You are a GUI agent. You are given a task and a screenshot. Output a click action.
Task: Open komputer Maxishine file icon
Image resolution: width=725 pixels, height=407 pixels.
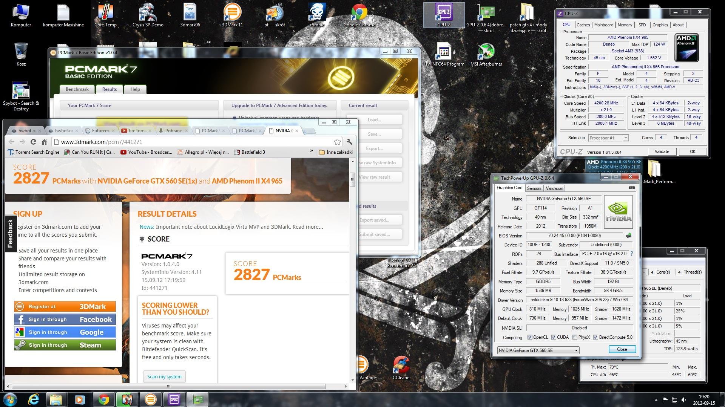pos(63,16)
